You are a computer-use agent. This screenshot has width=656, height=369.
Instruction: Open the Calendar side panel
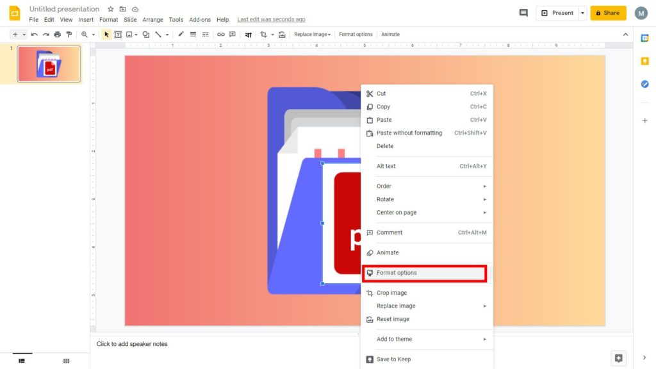coord(644,38)
